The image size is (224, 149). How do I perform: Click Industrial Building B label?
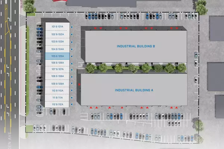click(x=136, y=46)
